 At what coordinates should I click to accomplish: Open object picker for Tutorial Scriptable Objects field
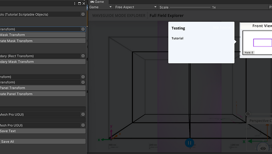click(83, 14)
